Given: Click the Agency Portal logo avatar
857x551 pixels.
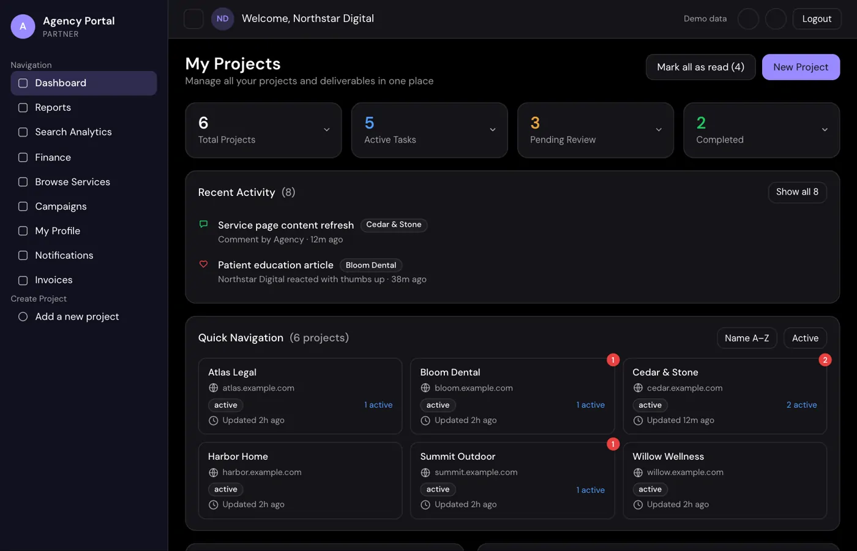Looking at the screenshot, I should [23, 26].
